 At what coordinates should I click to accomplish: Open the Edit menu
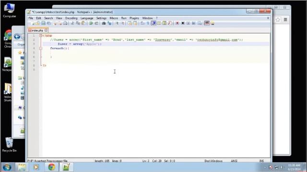point(38,18)
